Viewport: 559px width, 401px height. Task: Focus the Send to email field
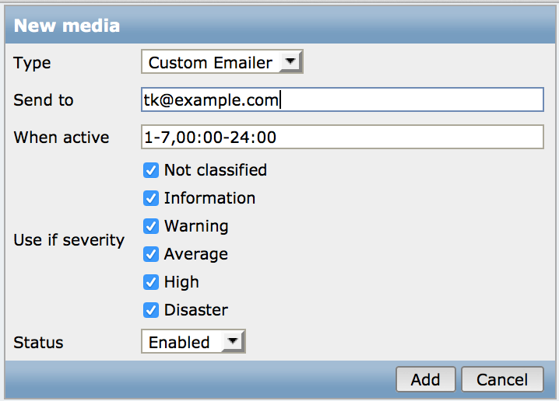(343, 99)
